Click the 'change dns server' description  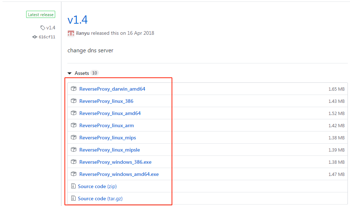tap(90, 51)
